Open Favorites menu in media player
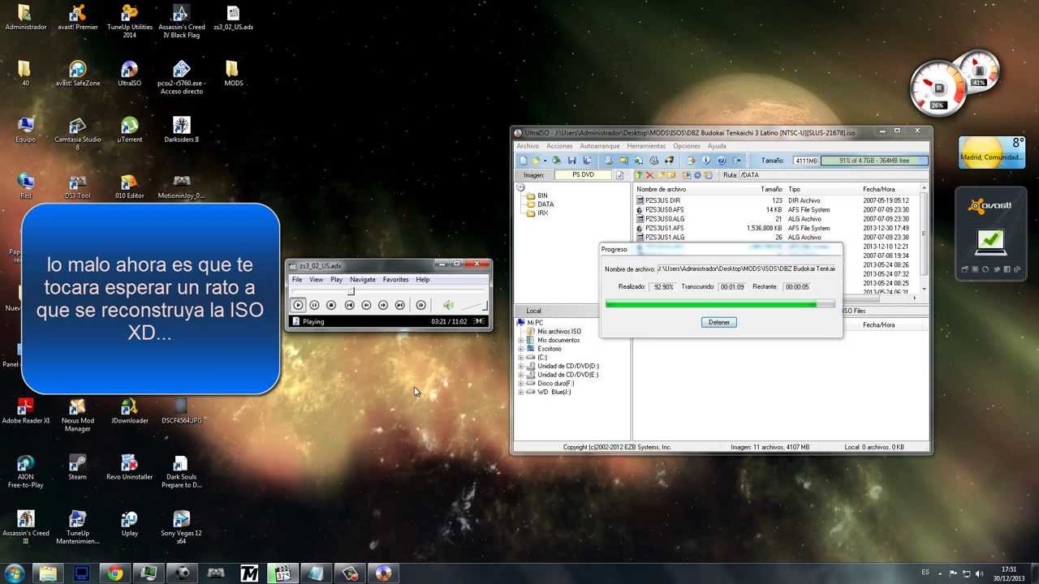Viewport: 1039px width, 584px height. tap(396, 280)
